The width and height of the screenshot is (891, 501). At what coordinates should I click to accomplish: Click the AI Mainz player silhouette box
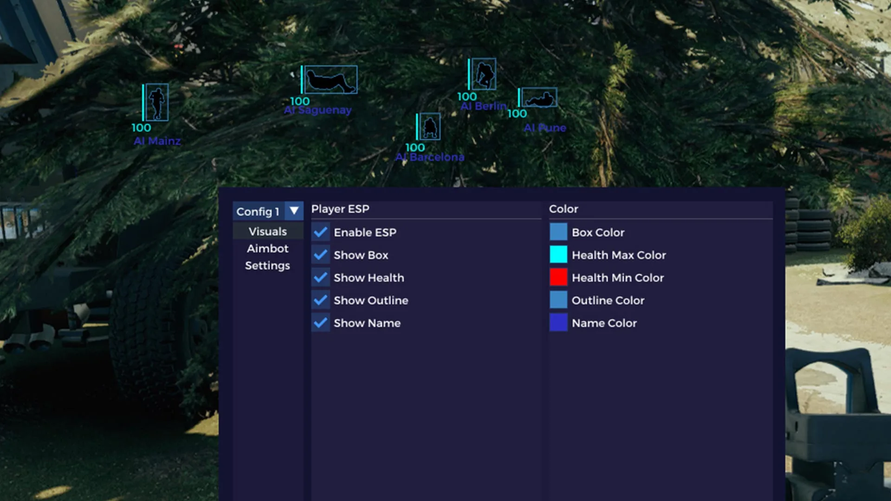(x=157, y=103)
